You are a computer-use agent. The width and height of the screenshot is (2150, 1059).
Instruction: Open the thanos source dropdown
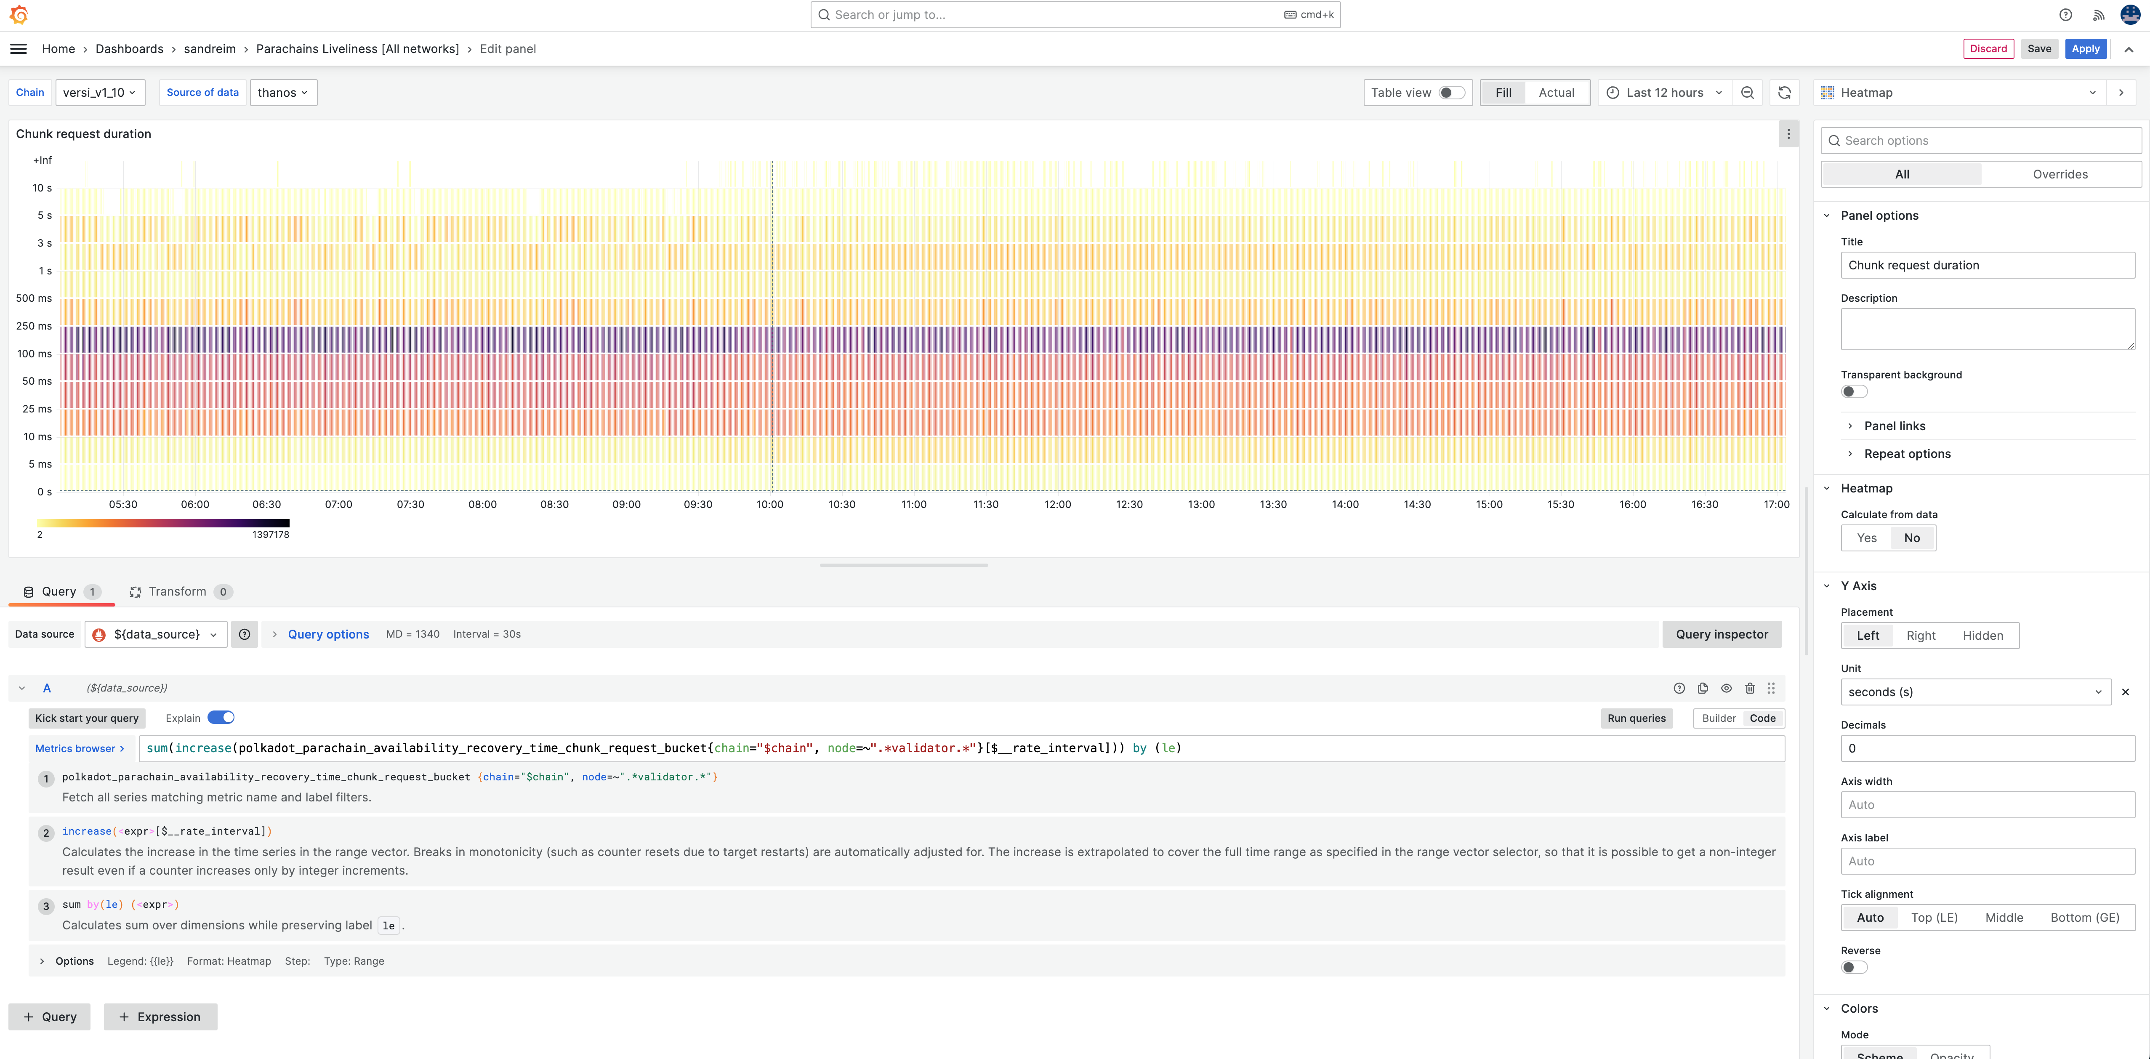coord(283,93)
